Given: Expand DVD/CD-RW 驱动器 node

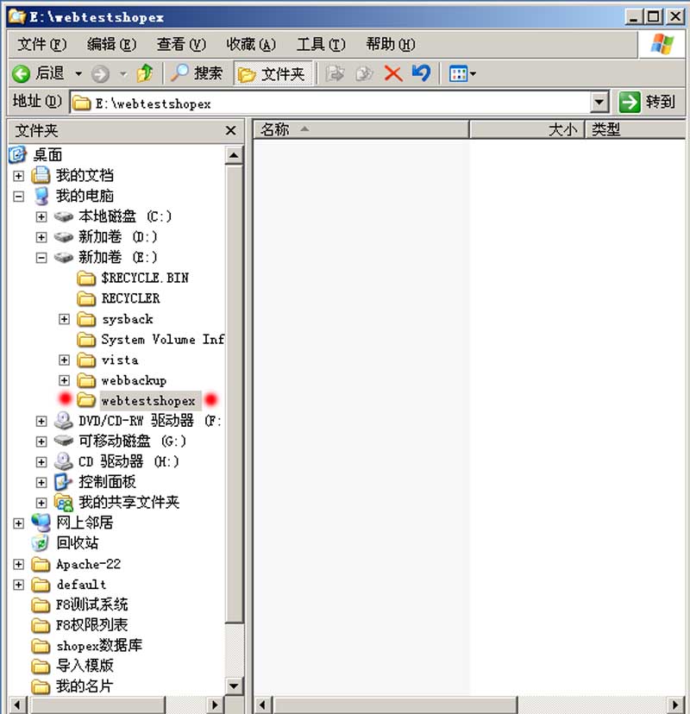Looking at the screenshot, I should (41, 421).
